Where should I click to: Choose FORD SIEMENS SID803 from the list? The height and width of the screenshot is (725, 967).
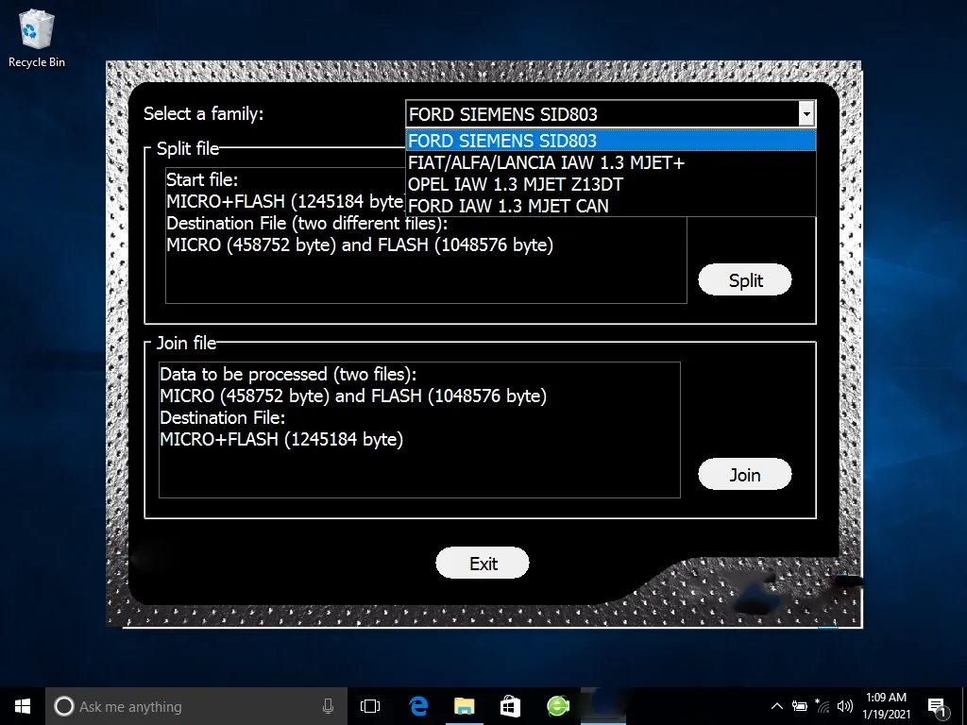pyautogui.click(x=611, y=141)
